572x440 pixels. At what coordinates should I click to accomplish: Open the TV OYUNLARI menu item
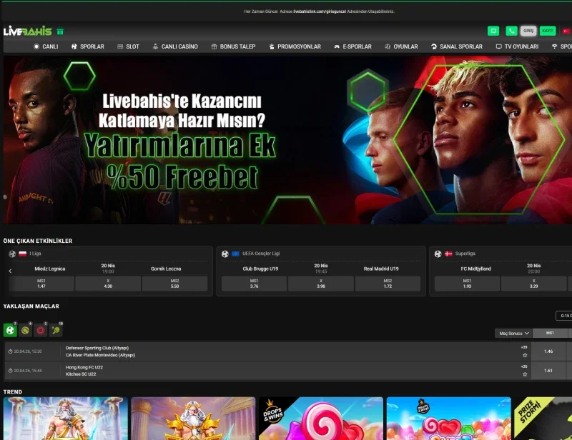click(517, 46)
